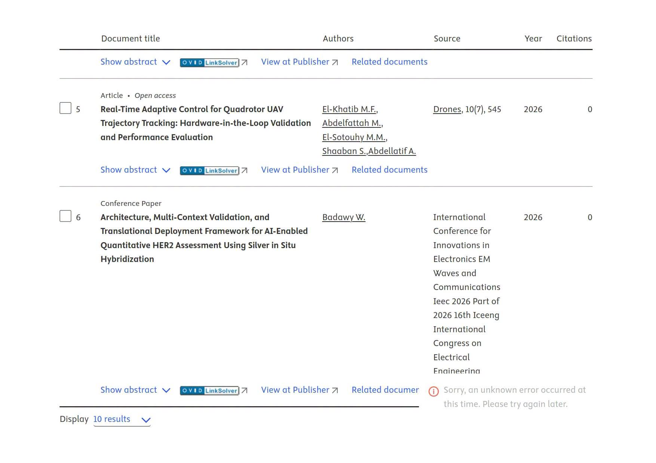Viewport: 656px width, 463px height.
Task: Click the International Conference for Innovations source text
Action: (466, 294)
